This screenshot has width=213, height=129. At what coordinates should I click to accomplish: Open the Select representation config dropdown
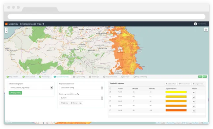pos(81,98)
